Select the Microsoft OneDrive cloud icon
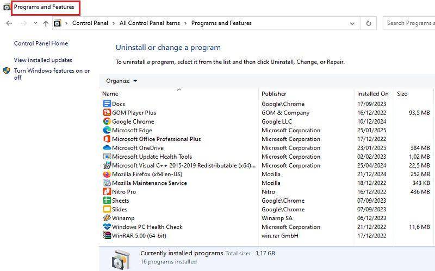This screenshot has height=271, width=435. [107, 147]
